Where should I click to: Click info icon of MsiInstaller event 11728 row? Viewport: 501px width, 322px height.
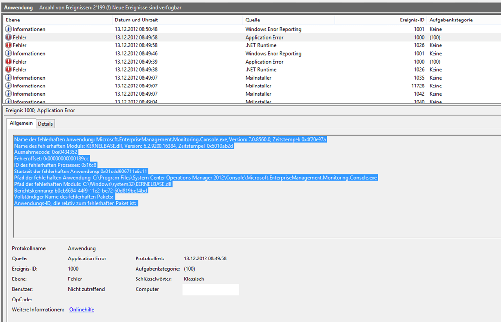coord(8,86)
